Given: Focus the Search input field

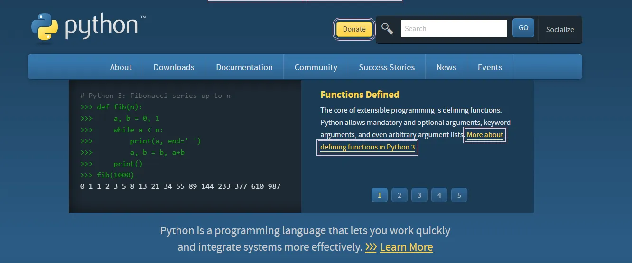Looking at the screenshot, I should 454,29.
